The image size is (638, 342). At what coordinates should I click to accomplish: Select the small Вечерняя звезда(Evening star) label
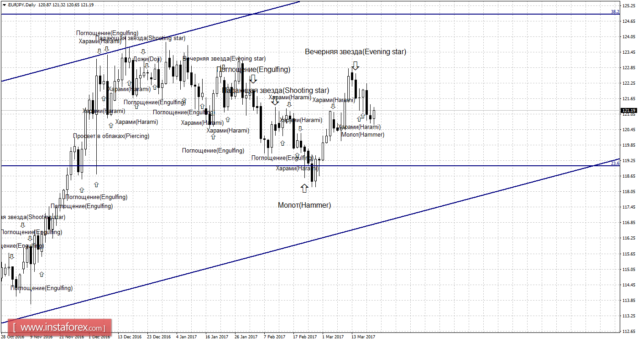224,59
